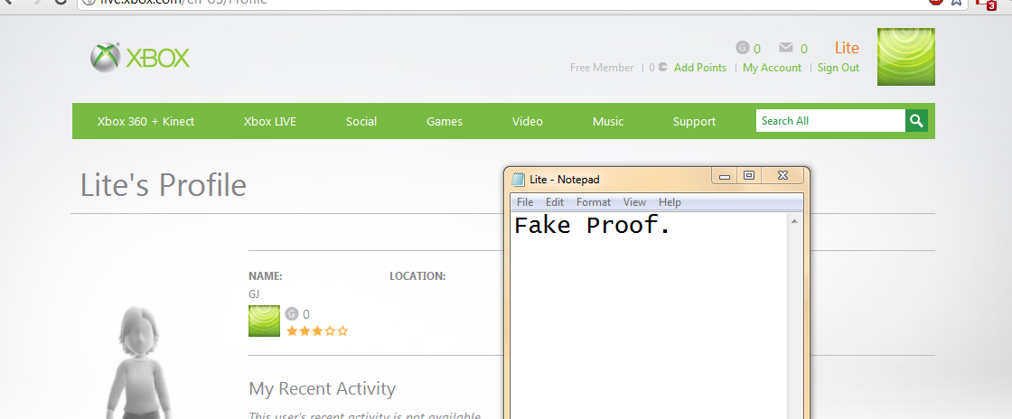Click the green search magnifier button
The image size is (1012, 419).
point(916,120)
